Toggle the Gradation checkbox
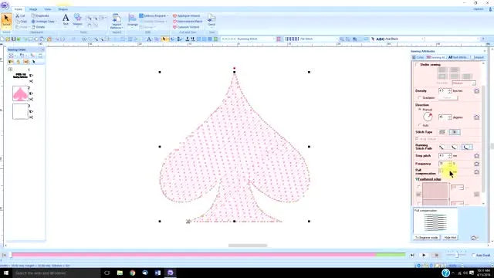The width and height of the screenshot is (494, 278). [x=420, y=98]
